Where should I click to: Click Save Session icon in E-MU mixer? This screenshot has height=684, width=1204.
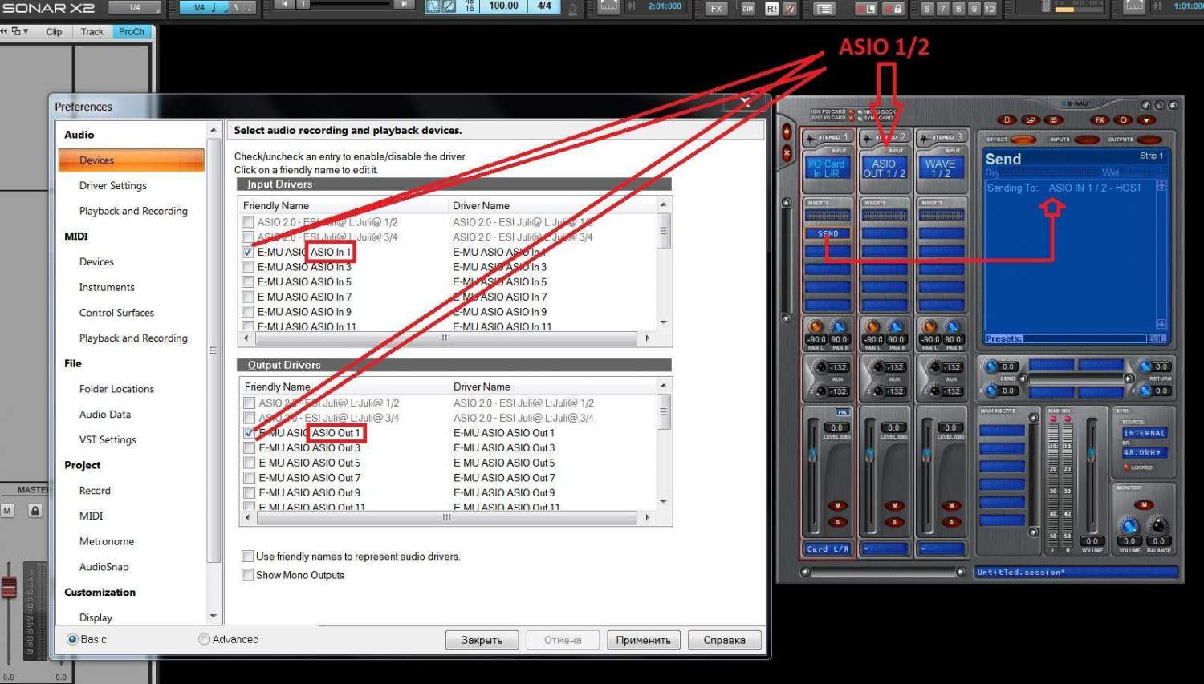pyautogui.click(x=1054, y=120)
